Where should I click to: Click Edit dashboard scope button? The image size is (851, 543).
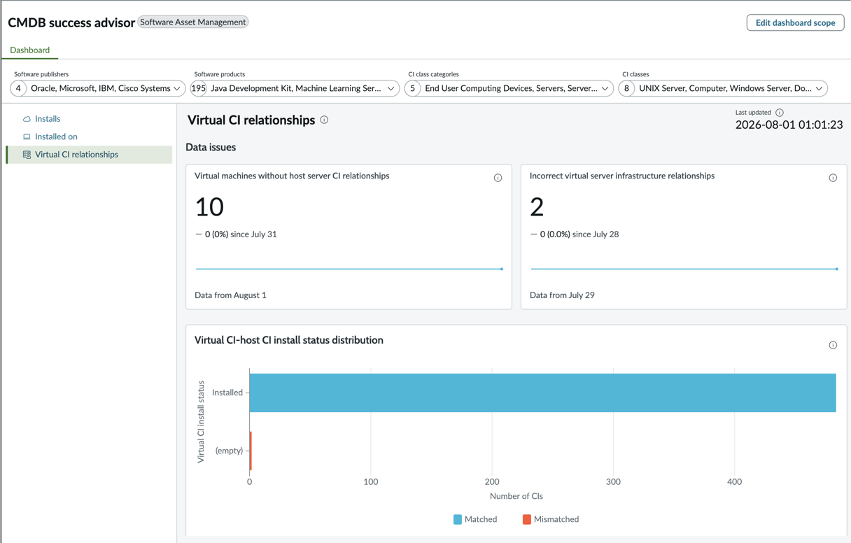tap(795, 22)
